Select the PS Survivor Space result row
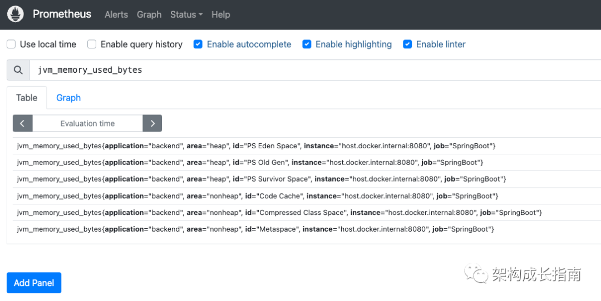The width and height of the screenshot is (601, 301). pos(307,179)
